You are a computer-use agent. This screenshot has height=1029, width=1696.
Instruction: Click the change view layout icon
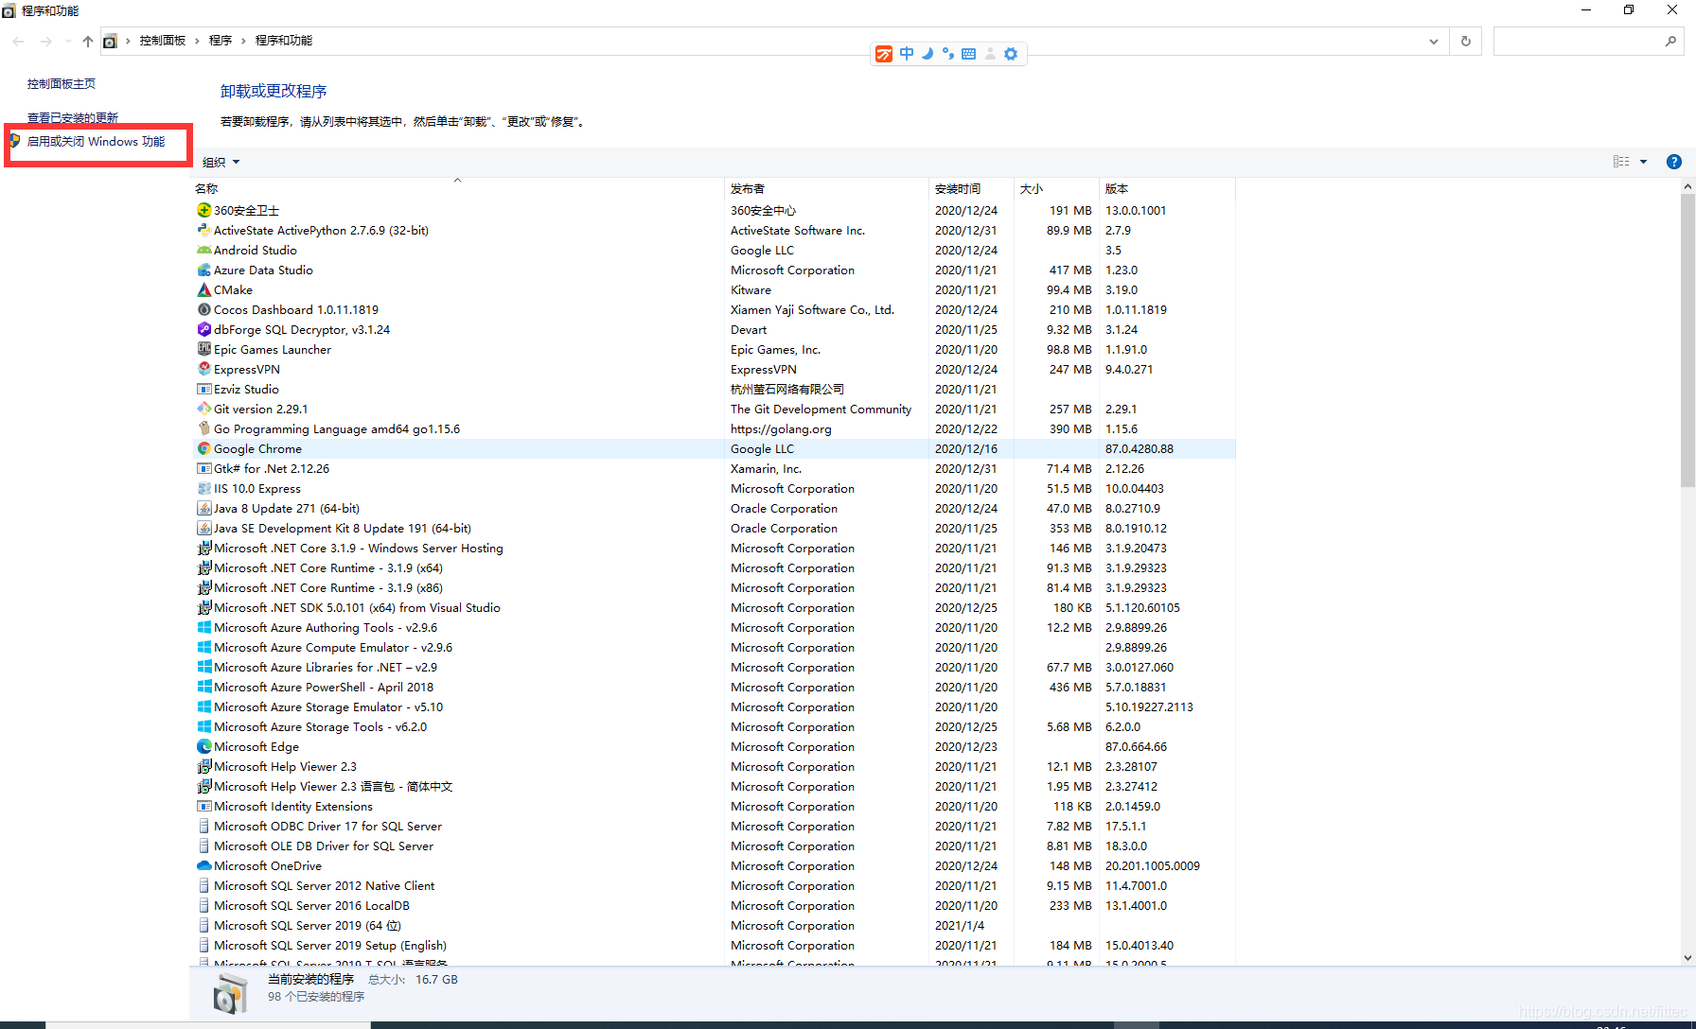[1621, 162]
